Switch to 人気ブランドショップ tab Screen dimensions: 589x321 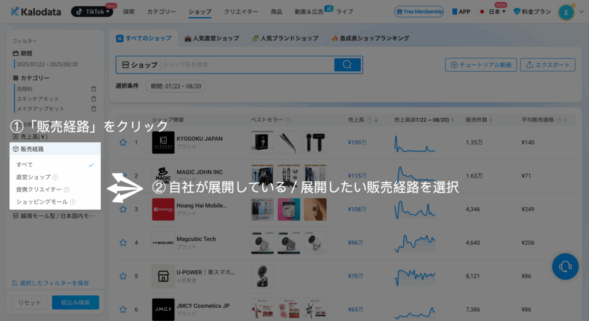click(285, 38)
